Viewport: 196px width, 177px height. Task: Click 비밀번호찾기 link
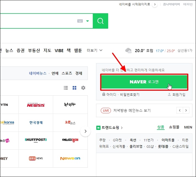point(130,95)
